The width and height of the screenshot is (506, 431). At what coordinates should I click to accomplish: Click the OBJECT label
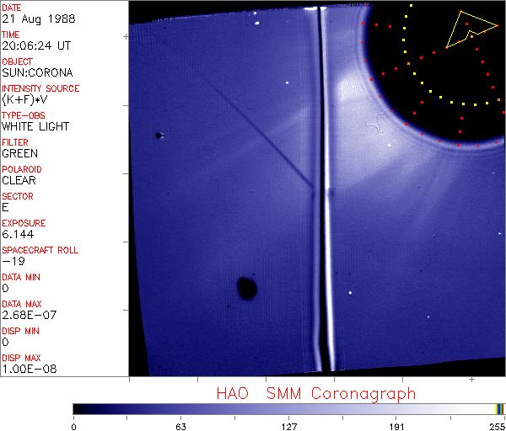pyautogui.click(x=17, y=61)
